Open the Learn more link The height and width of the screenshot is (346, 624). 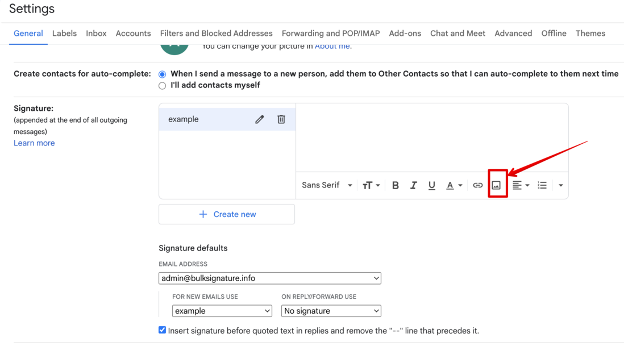(x=34, y=143)
